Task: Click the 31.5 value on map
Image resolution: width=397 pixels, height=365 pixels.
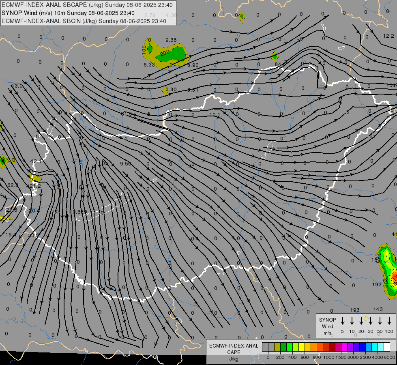Action: 127,114
